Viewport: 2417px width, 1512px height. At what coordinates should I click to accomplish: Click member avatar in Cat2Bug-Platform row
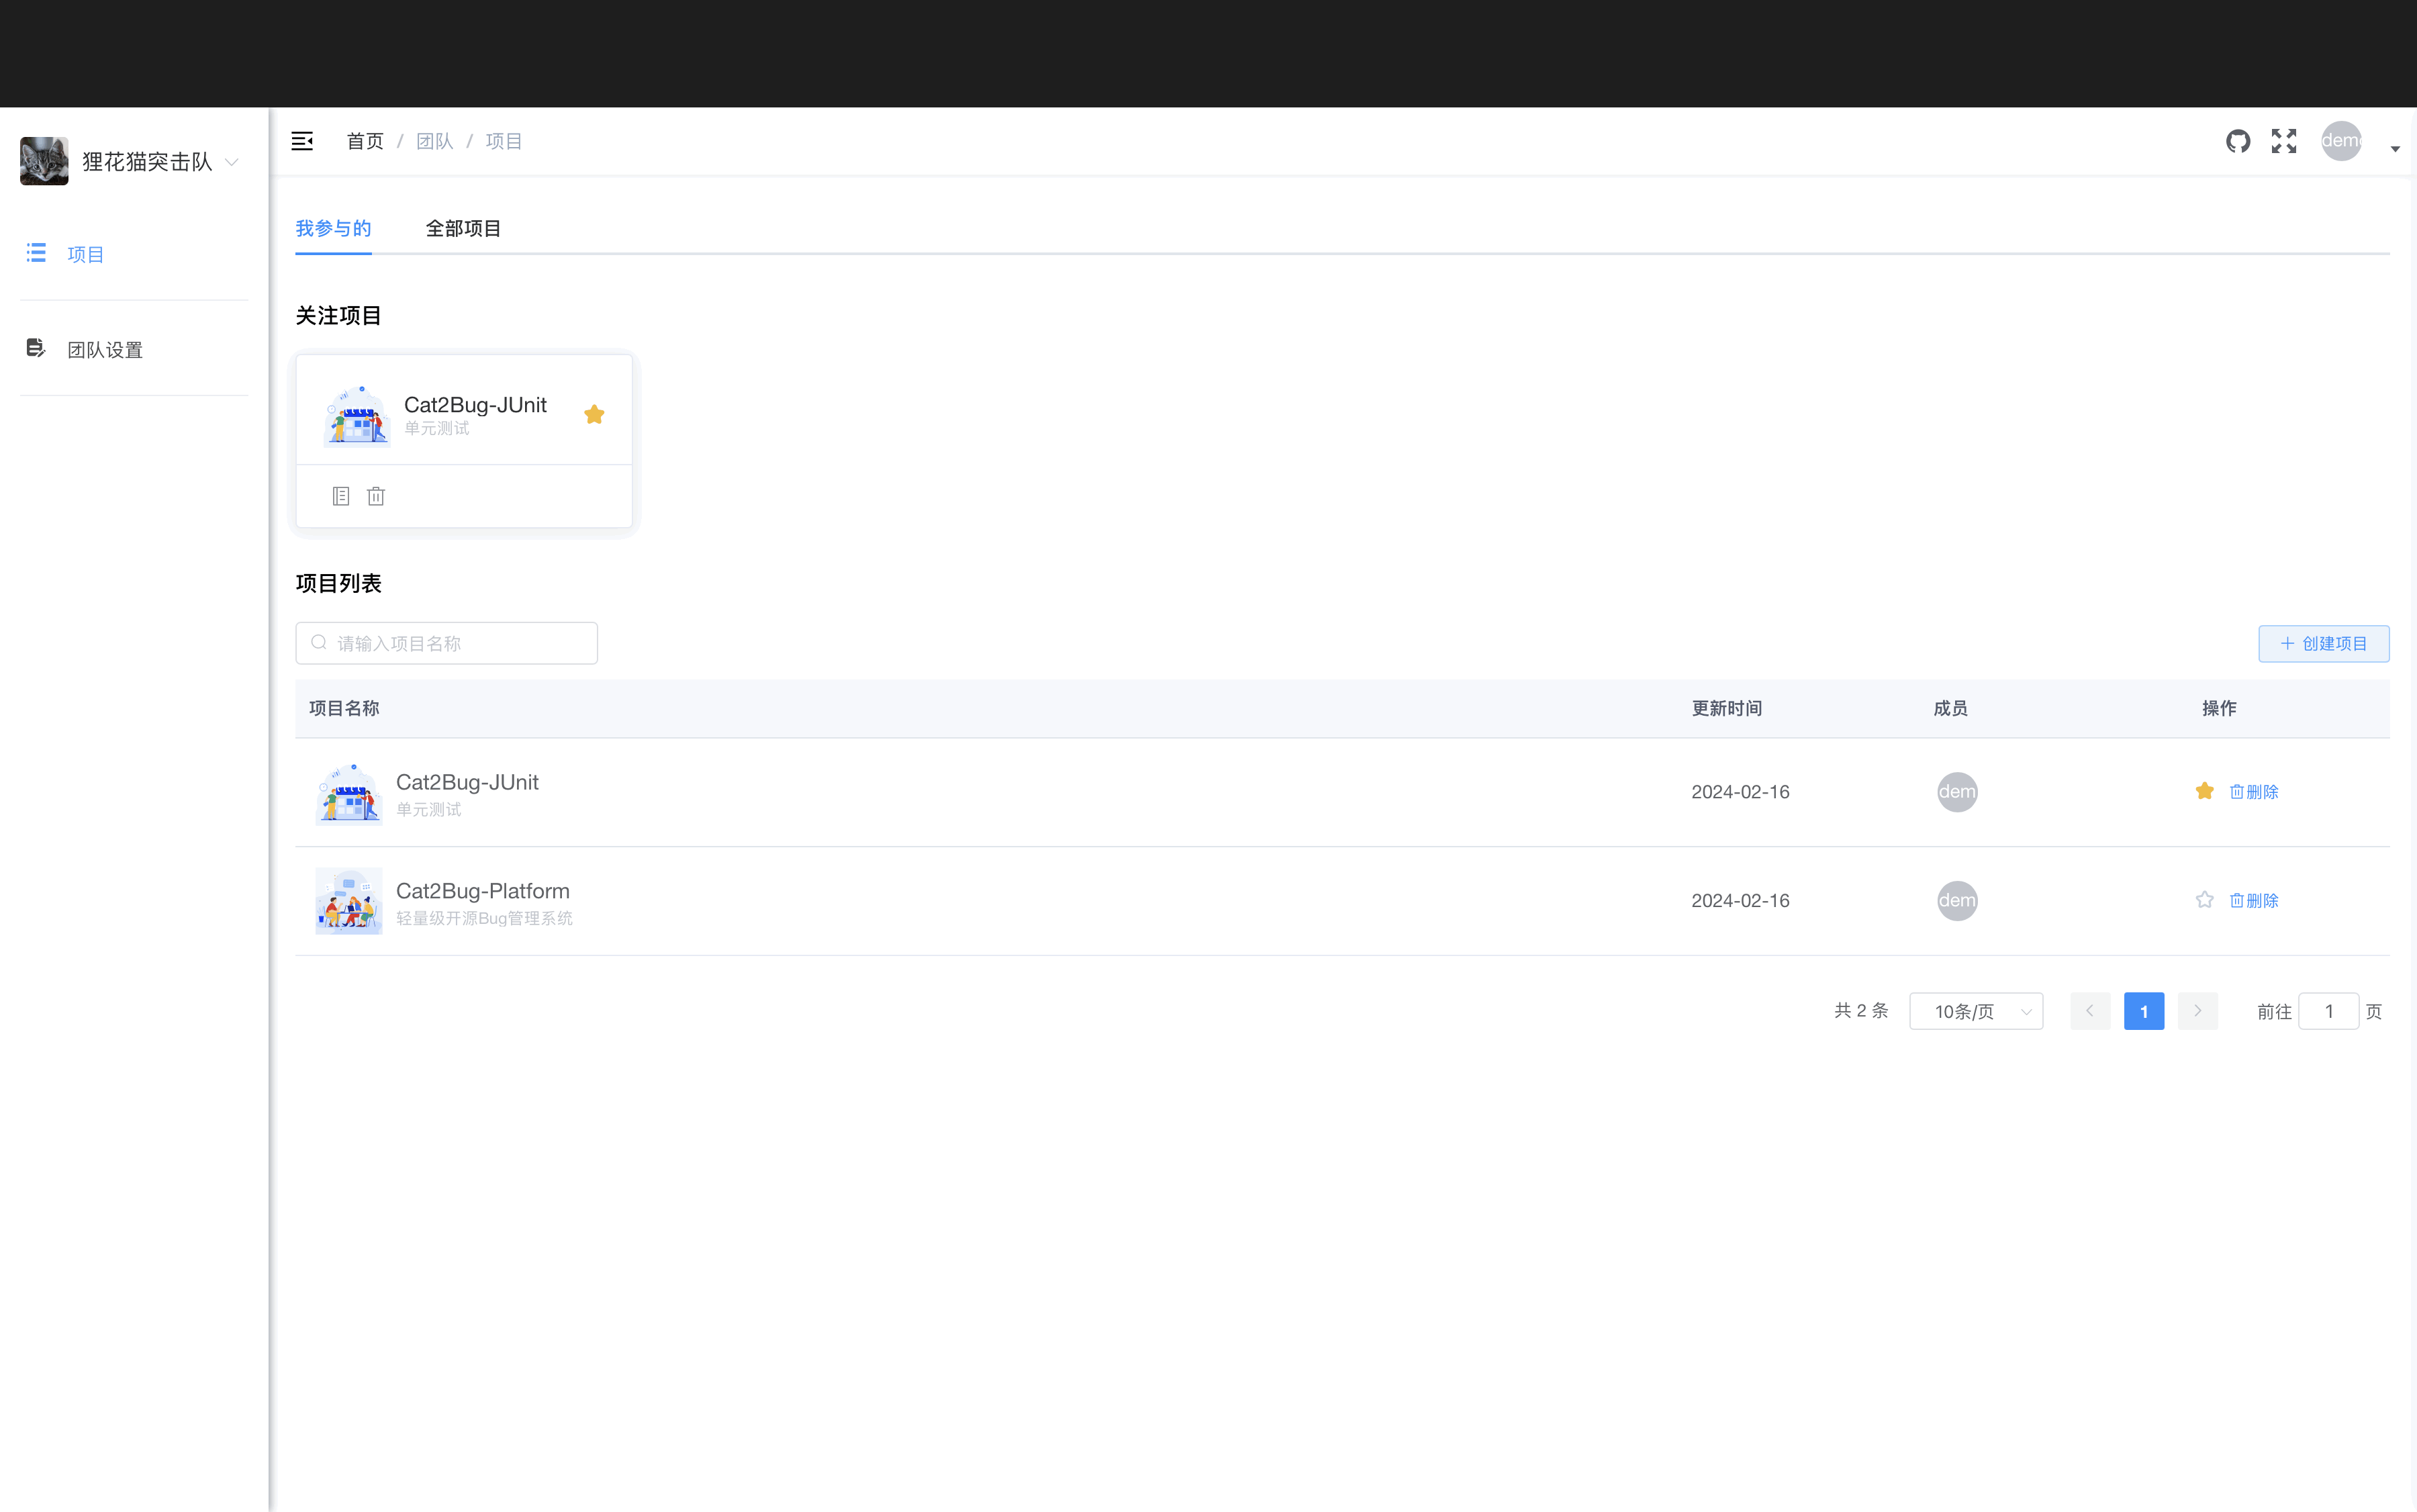1957,901
